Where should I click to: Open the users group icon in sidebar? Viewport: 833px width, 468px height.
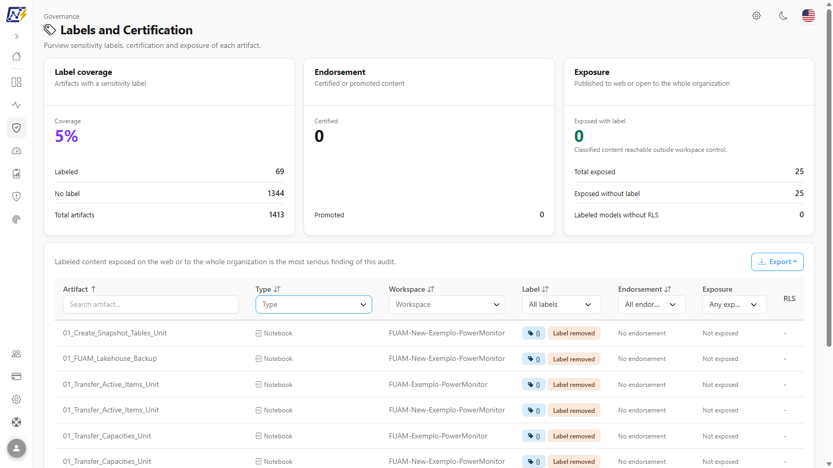click(x=17, y=354)
